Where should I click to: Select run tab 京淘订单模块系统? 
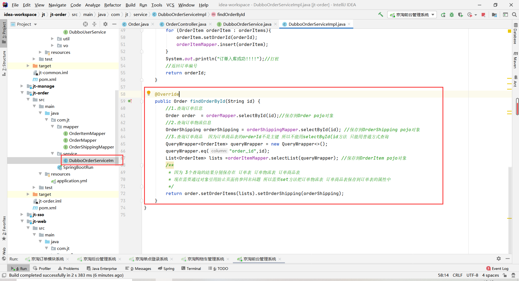tap(47, 259)
